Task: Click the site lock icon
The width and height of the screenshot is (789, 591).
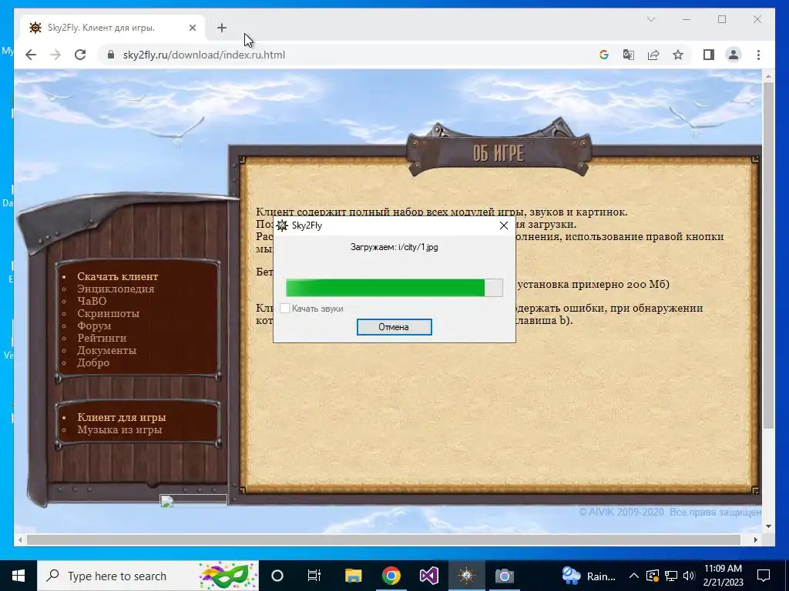Action: (111, 55)
